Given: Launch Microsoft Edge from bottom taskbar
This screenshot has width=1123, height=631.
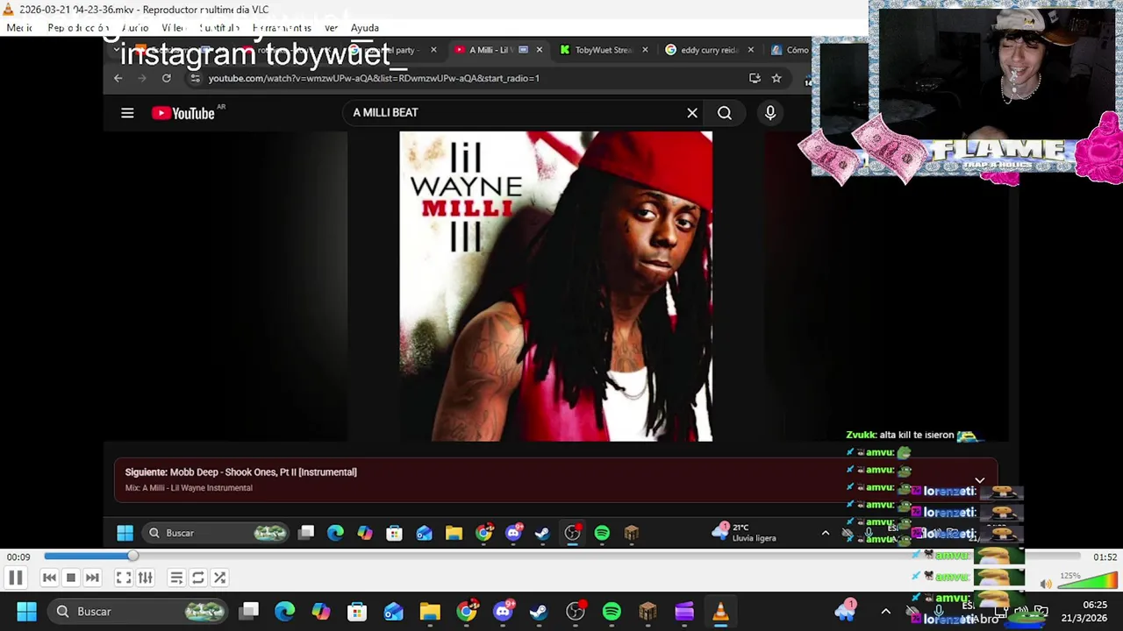Looking at the screenshot, I should pyautogui.click(x=285, y=612).
